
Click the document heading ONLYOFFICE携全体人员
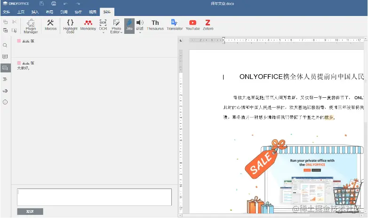pyautogui.click(x=301, y=77)
